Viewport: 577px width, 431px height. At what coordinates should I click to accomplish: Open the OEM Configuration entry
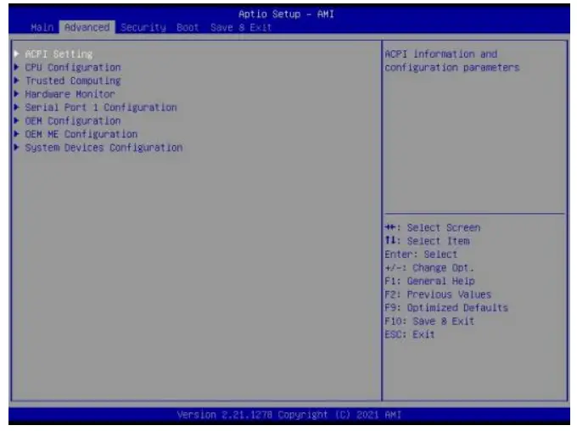[x=73, y=120]
